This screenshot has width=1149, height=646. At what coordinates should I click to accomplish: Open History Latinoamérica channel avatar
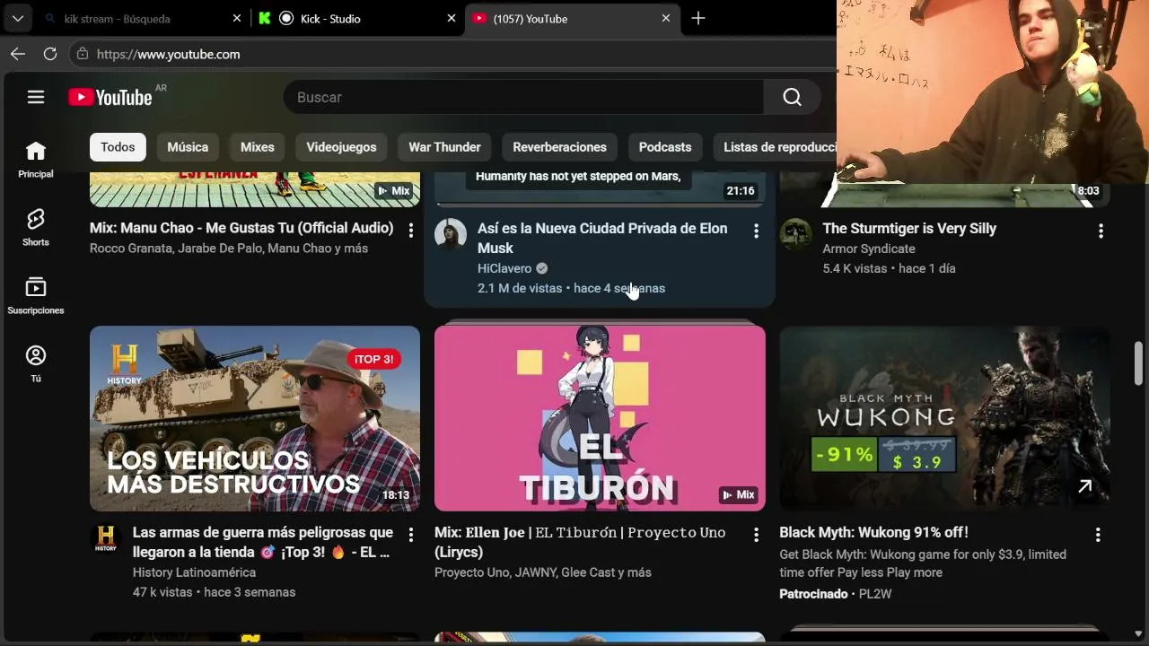tap(106, 539)
